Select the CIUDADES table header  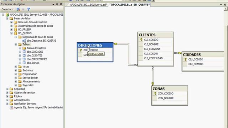203,54
